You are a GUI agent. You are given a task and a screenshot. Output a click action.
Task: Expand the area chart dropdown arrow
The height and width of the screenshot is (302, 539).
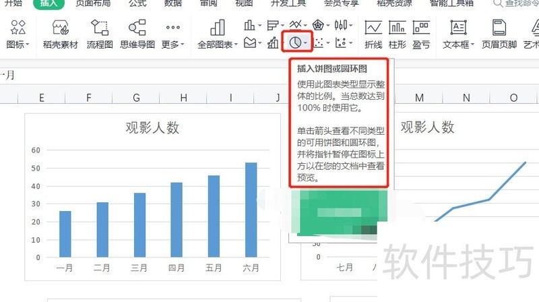pyautogui.click(x=260, y=43)
